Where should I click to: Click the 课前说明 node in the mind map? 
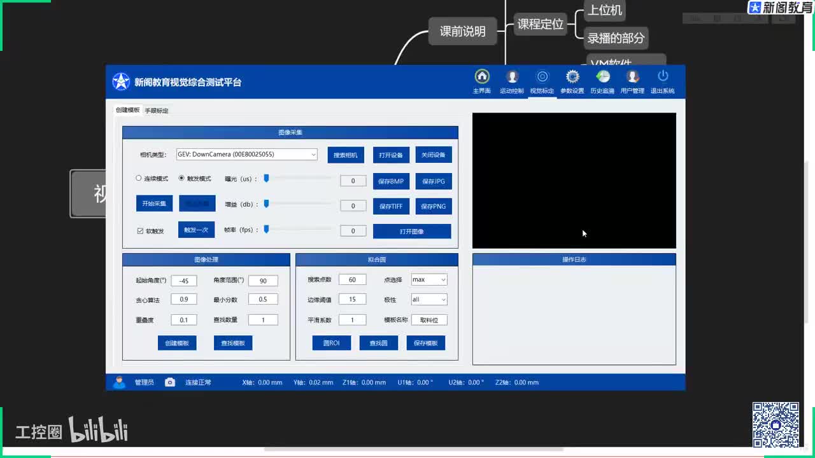[463, 31]
